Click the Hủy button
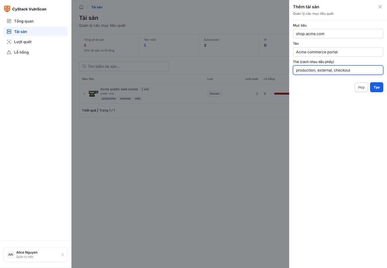The width and height of the screenshot is (387, 268). point(361,87)
